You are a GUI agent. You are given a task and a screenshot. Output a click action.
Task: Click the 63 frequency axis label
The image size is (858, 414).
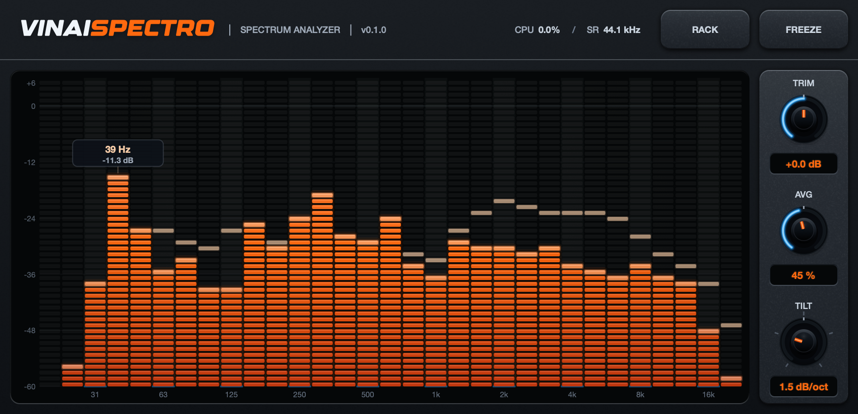pos(163,395)
